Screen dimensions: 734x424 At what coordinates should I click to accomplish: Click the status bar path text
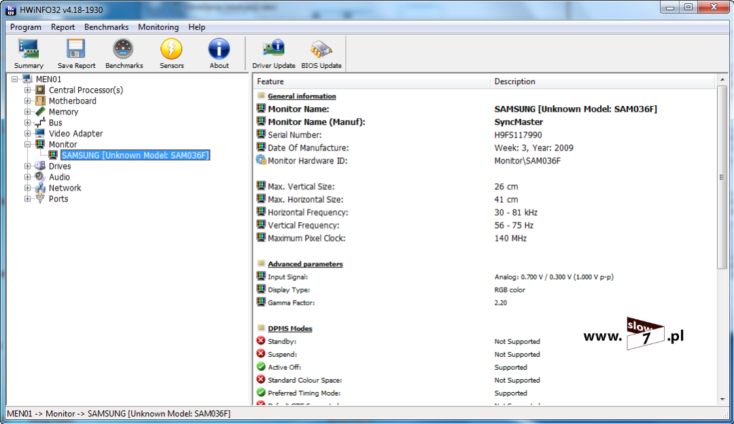point(118,414)
